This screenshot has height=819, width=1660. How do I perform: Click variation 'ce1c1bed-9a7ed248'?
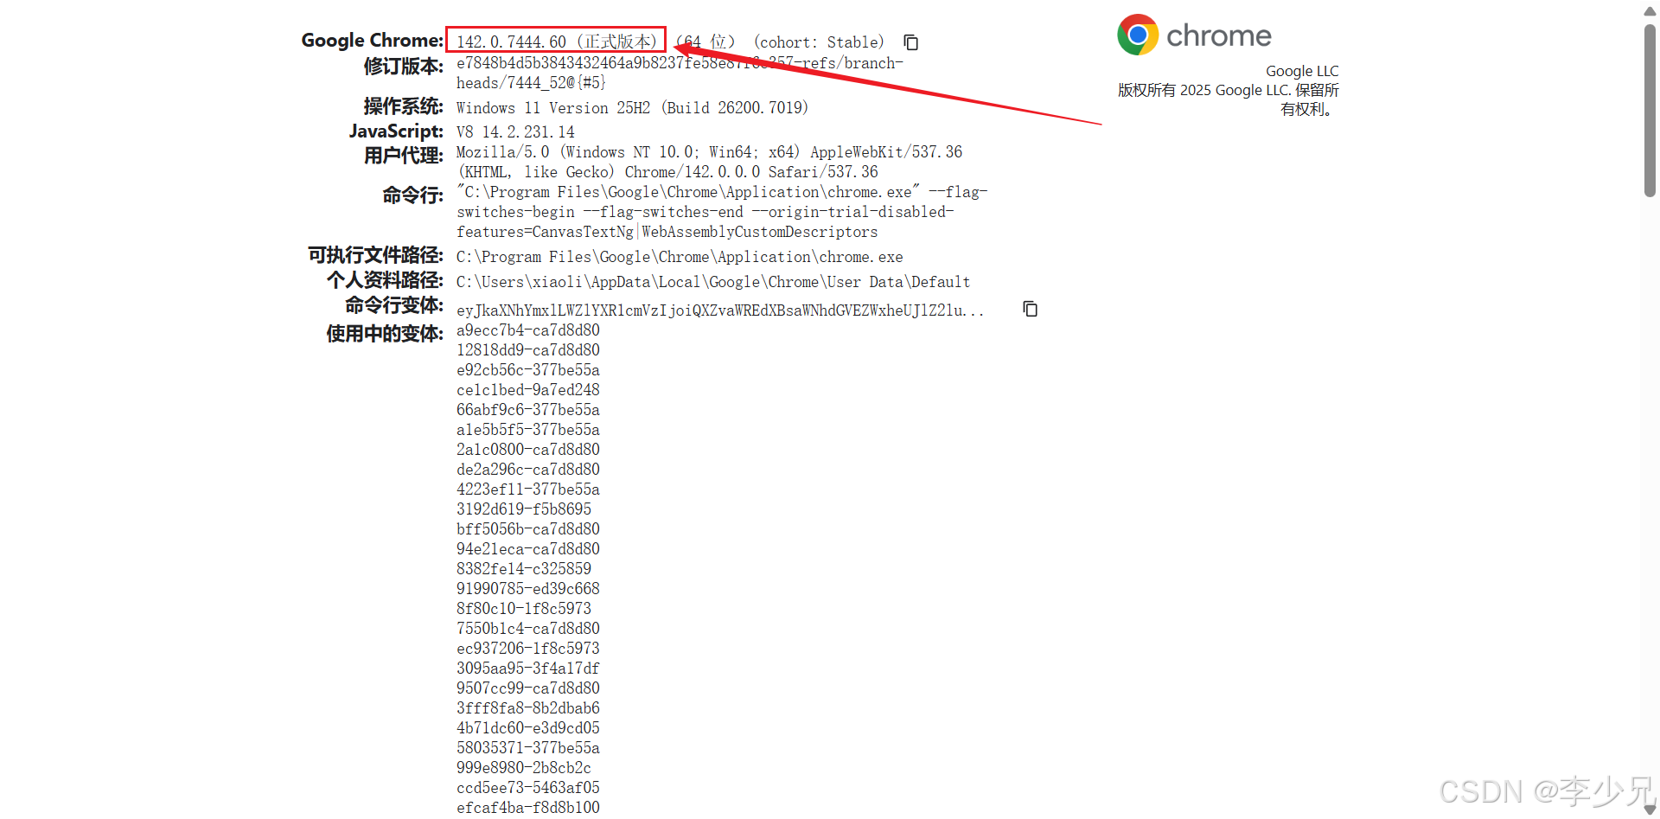(528, 390)
